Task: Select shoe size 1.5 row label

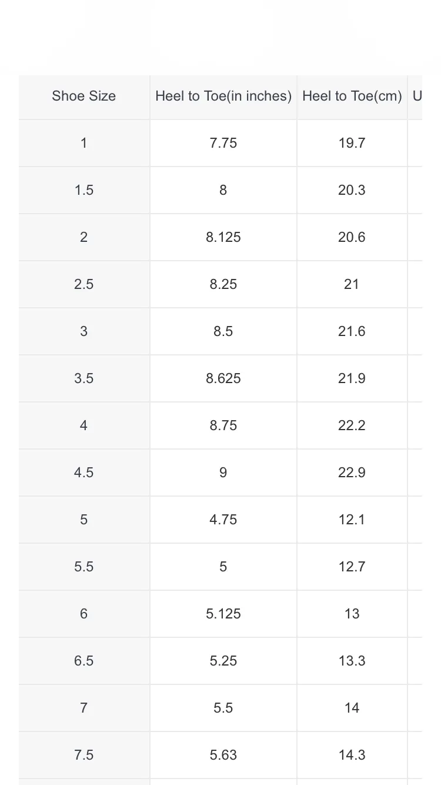Action: point(84,190)
